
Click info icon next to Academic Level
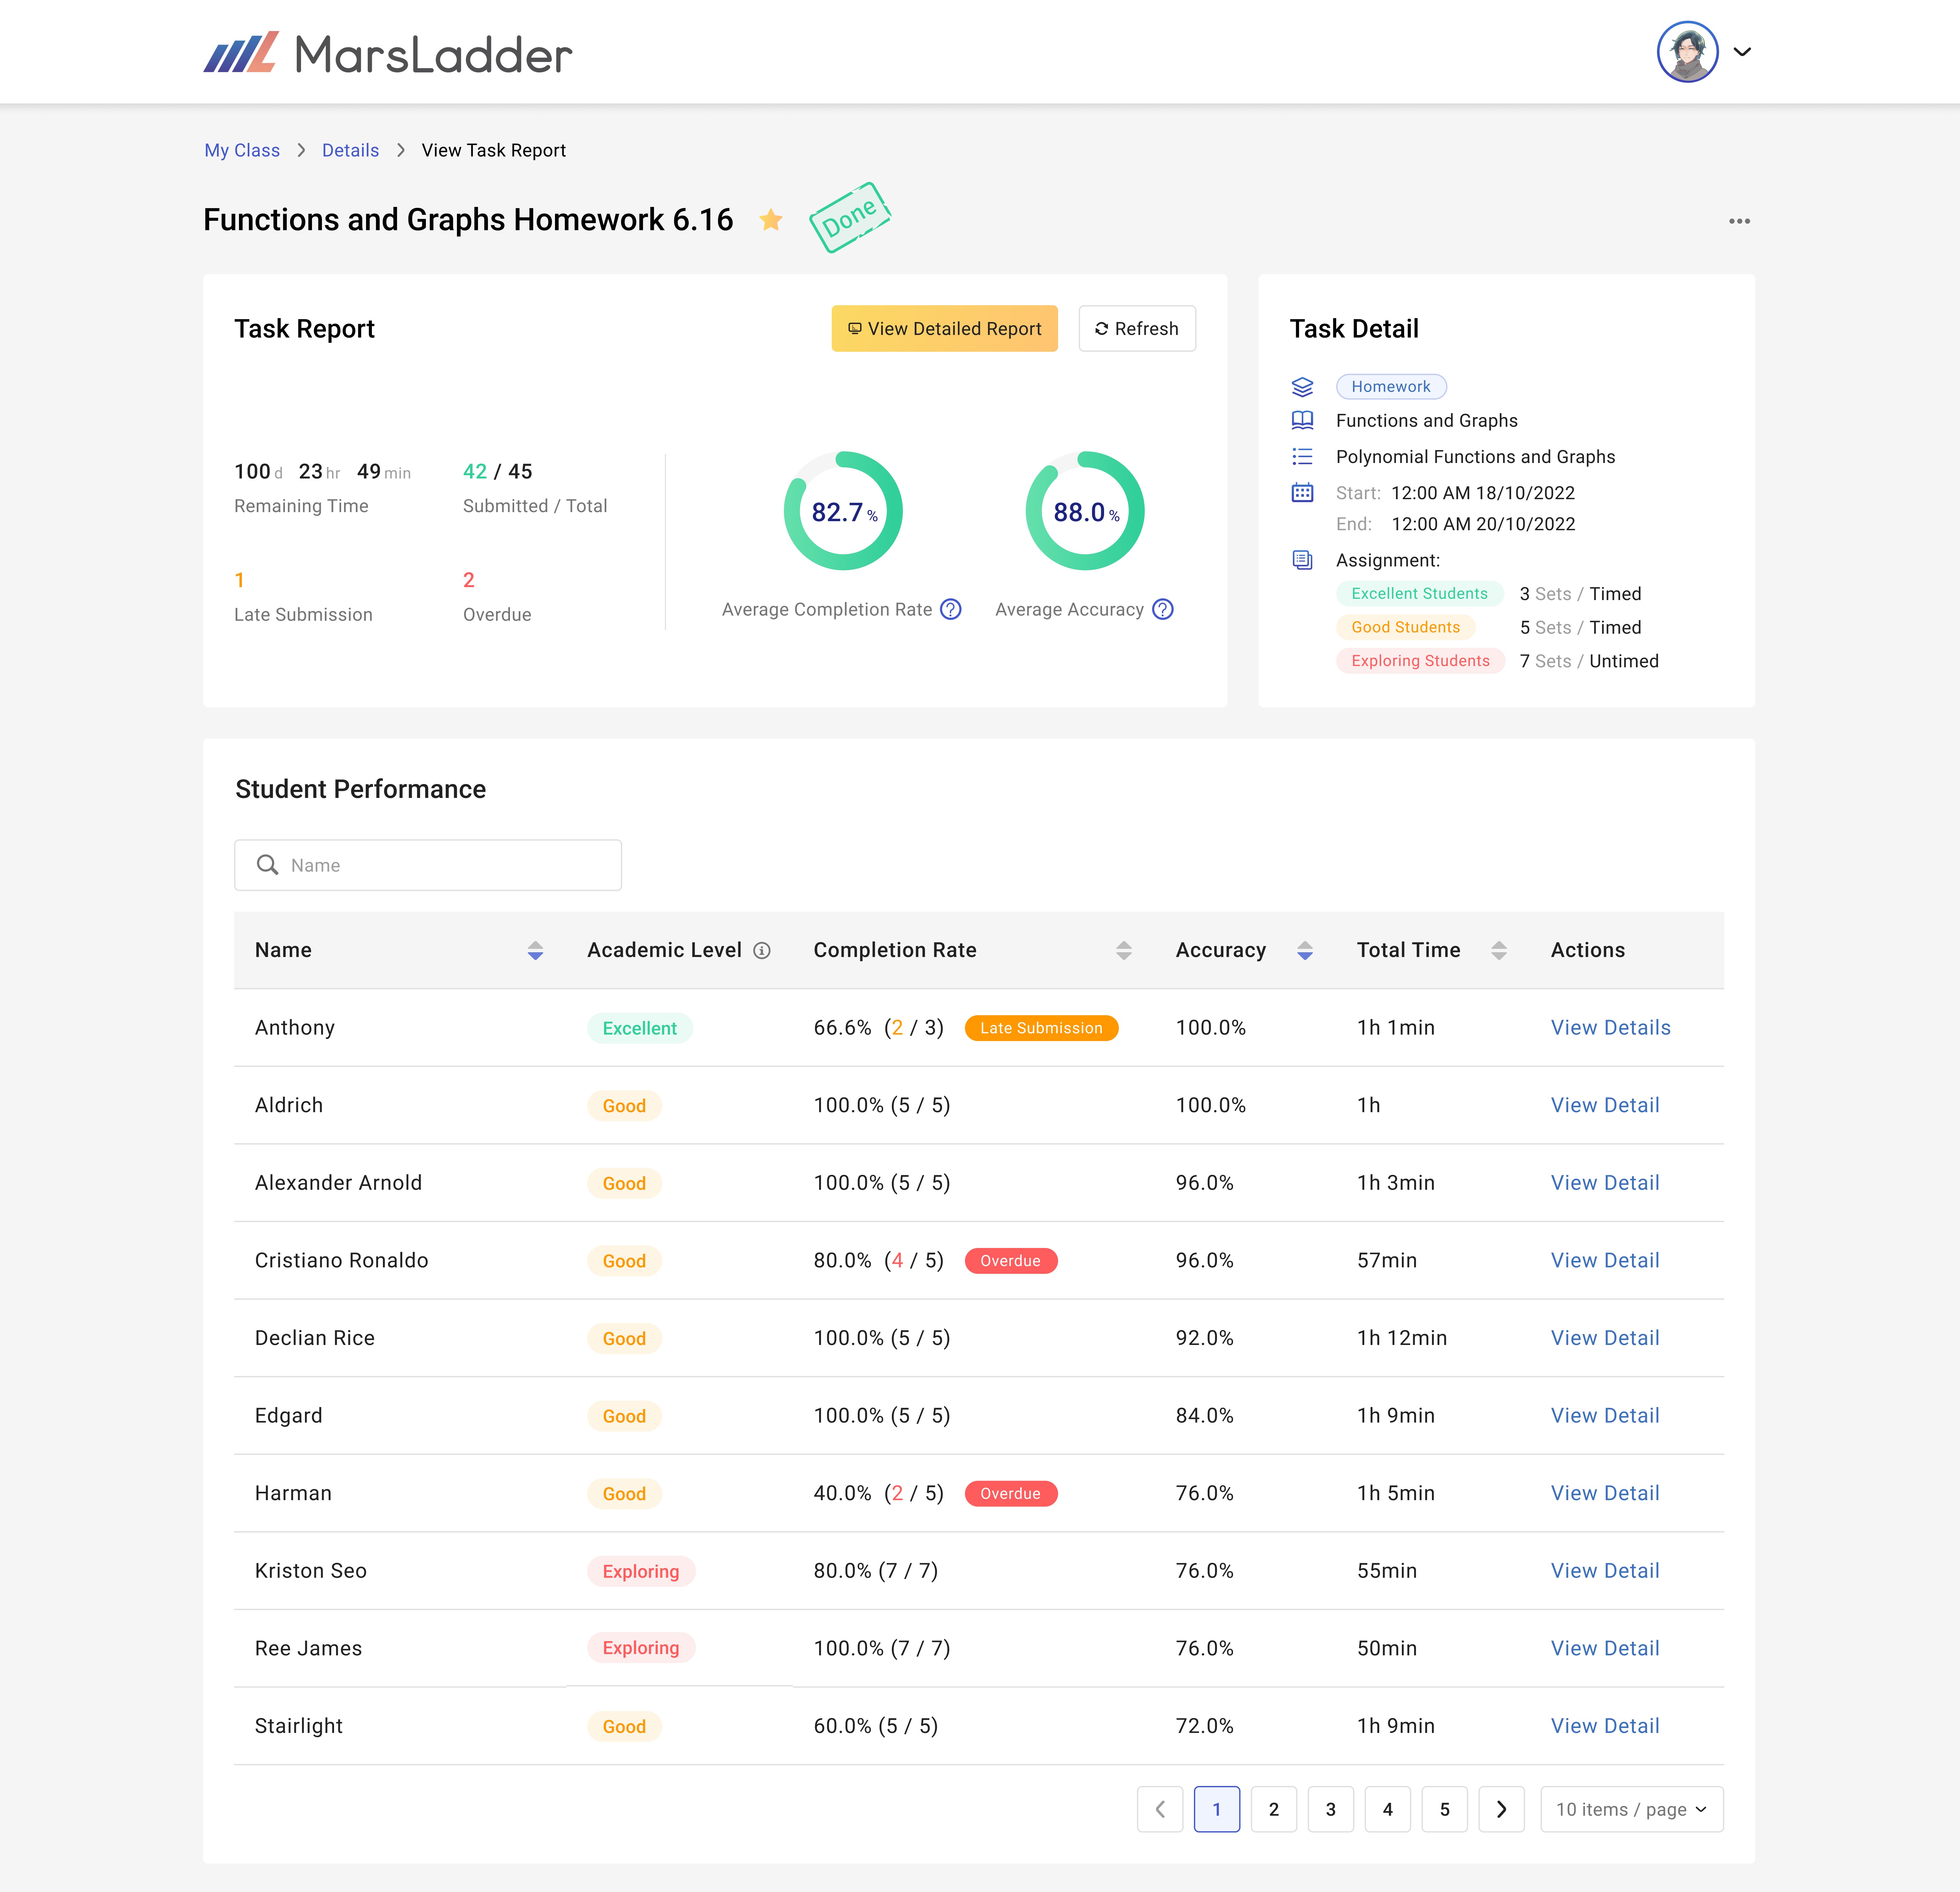tap(762, 950)
